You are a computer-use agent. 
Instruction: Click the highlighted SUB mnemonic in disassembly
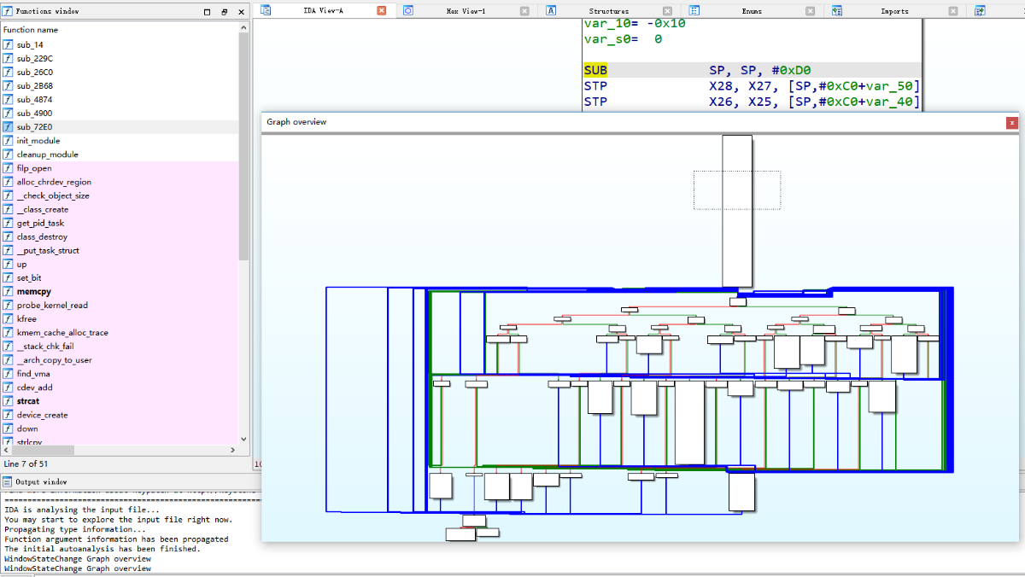pyautogui.click(x=596, y=70)
